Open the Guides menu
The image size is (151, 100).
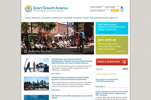tap(86, 18)
